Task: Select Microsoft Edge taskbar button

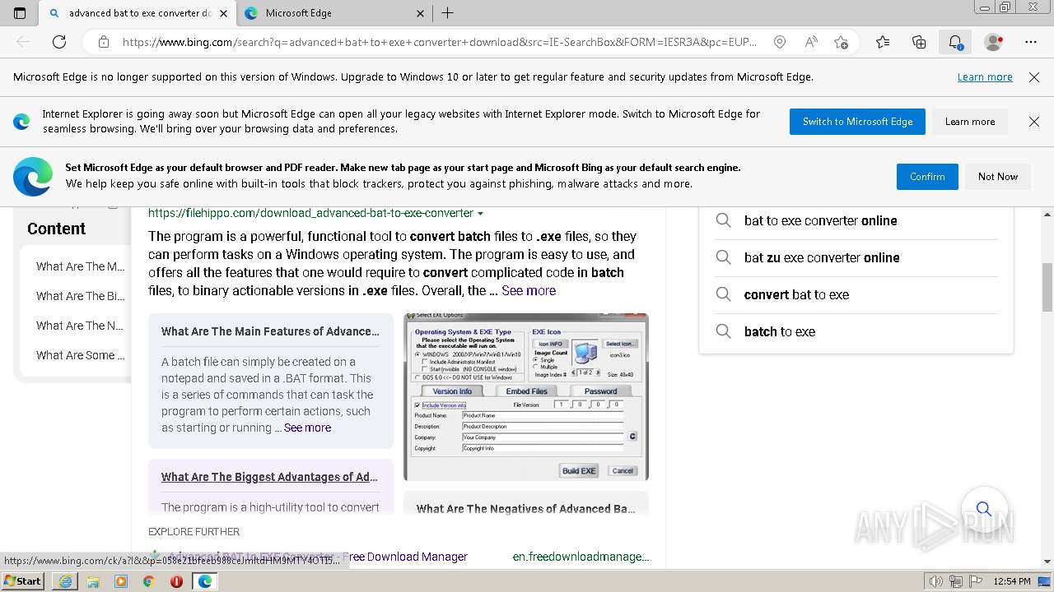Action: tap(205, 581)
